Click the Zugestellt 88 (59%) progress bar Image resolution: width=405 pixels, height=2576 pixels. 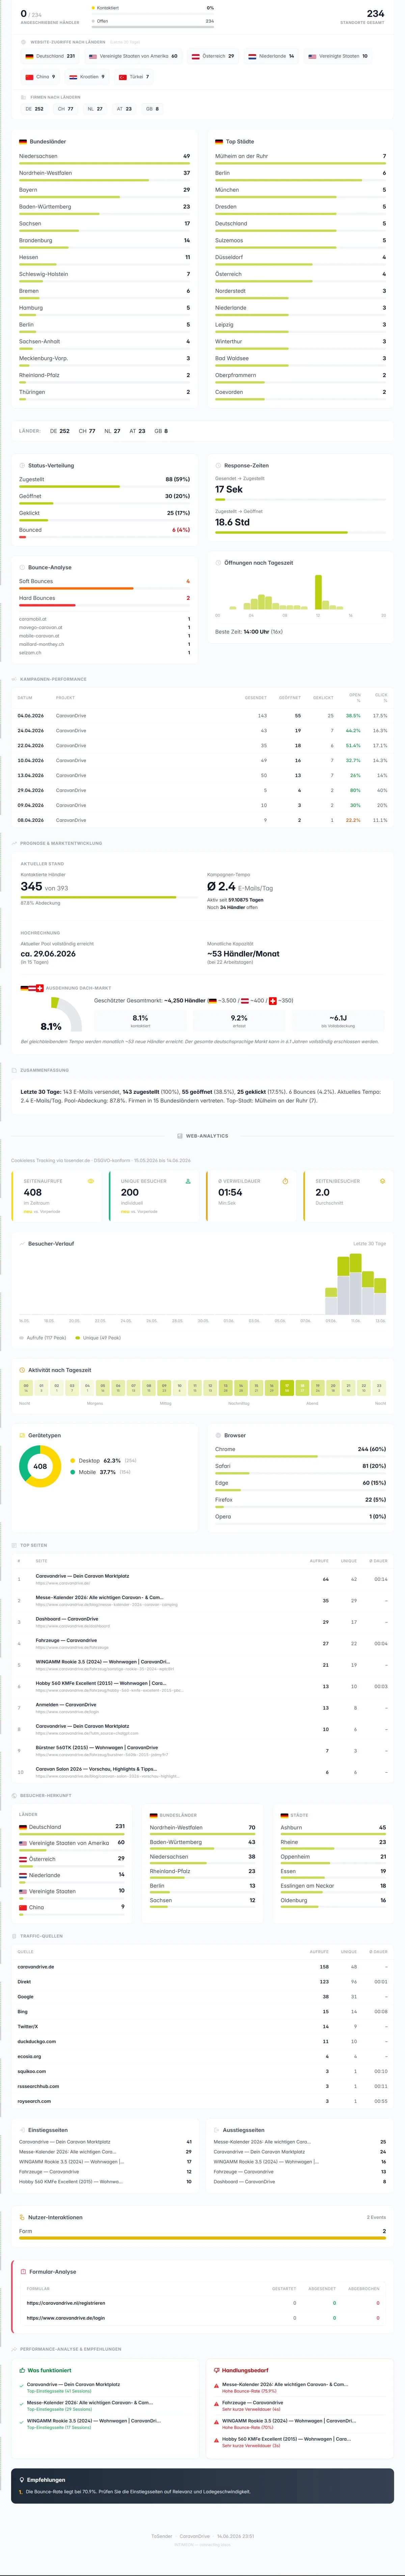pyautogui.click(x=104, y=486)
